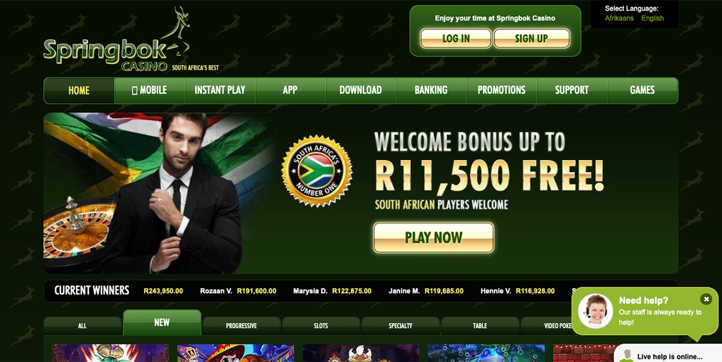Screen dimensions: 722x362
Task: Open the Promotions menu item
Action: point(502,90)
